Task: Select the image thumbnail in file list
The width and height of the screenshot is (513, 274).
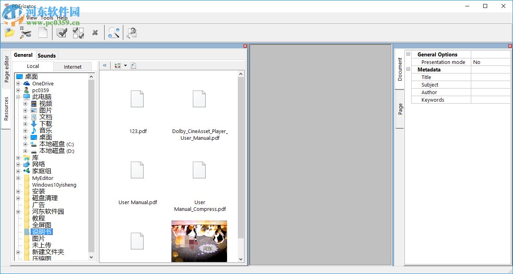Action: (x=199, y=241)
